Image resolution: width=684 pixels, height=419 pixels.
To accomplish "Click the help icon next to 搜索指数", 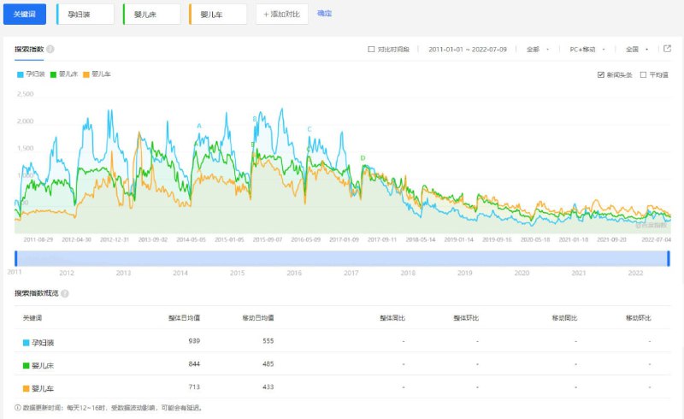I will 50,50.
